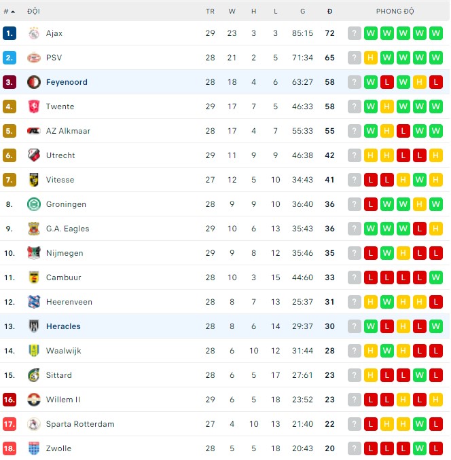Image resolution: width=451 pixels, height=460 pixels.
Task: Open the Sparta Rotterdam team link
Action: (80, 424)
